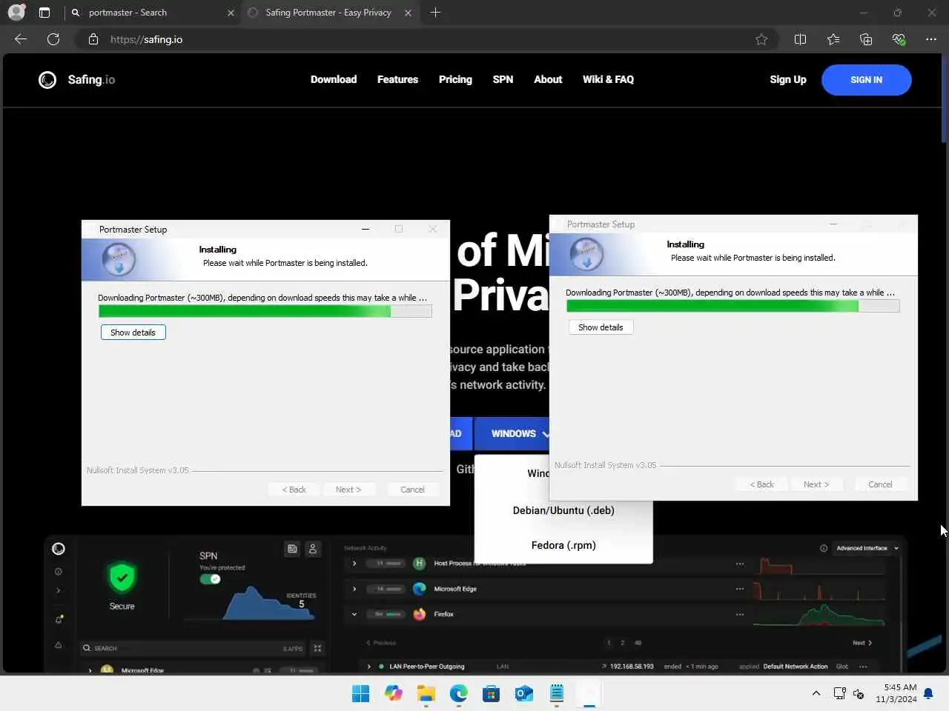949x711 pixels.
Task: Click progress bar in left Setup window
Action: (x=265, y=312)
